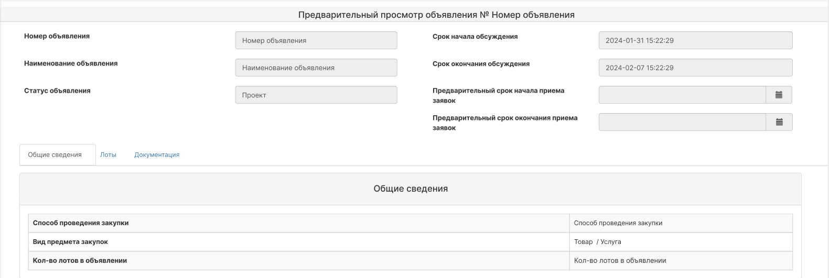
Task: Click the Статус объявления field showing Проект
Action: [316, 95]
